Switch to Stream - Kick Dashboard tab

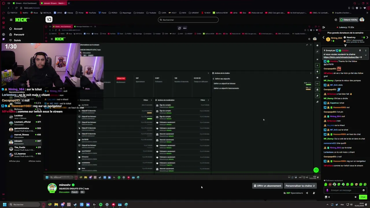(x=25, y=3)
